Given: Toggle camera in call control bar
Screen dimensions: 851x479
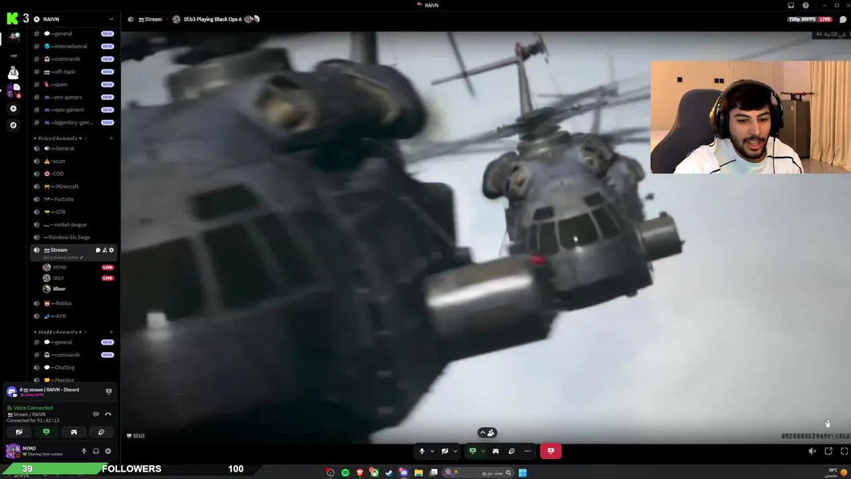Looking at the screenshot, I should click(x=445, y=451).
